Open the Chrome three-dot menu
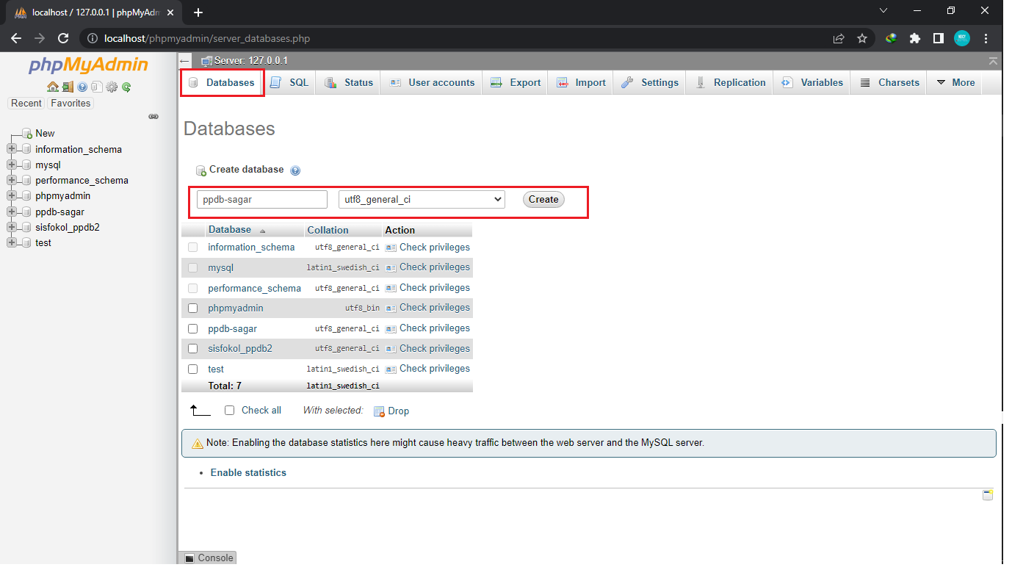The image size is (1012, 570). point(986,38)
